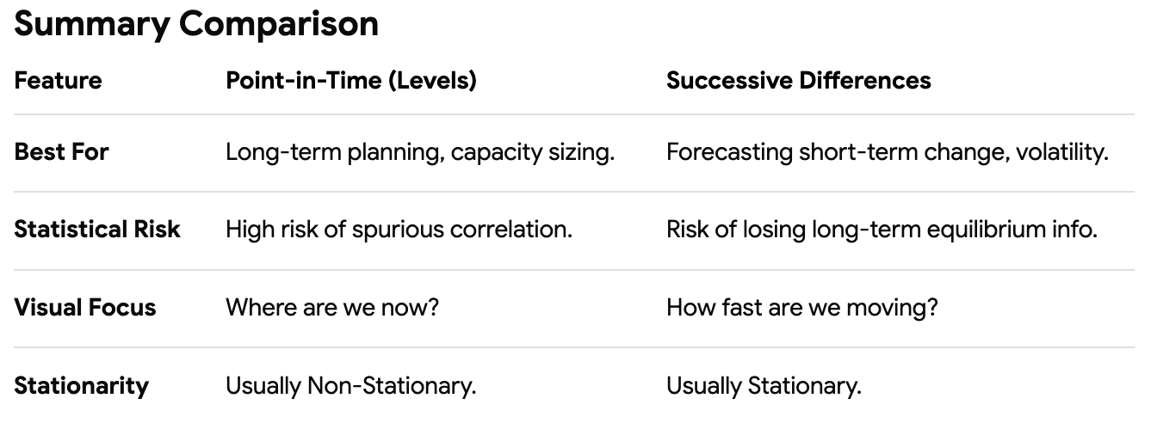
Task: Click the Summary Comparison heading
Action: tap(196, 25)
